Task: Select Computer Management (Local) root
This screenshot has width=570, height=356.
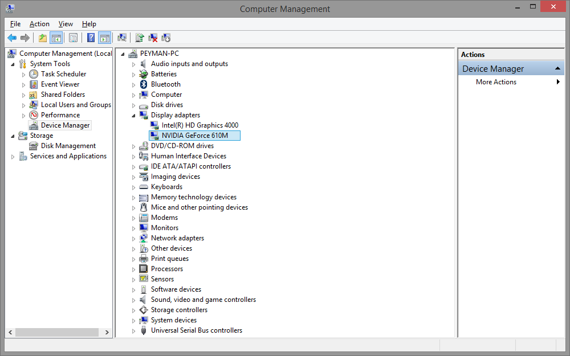Action: tap(66, 54)
